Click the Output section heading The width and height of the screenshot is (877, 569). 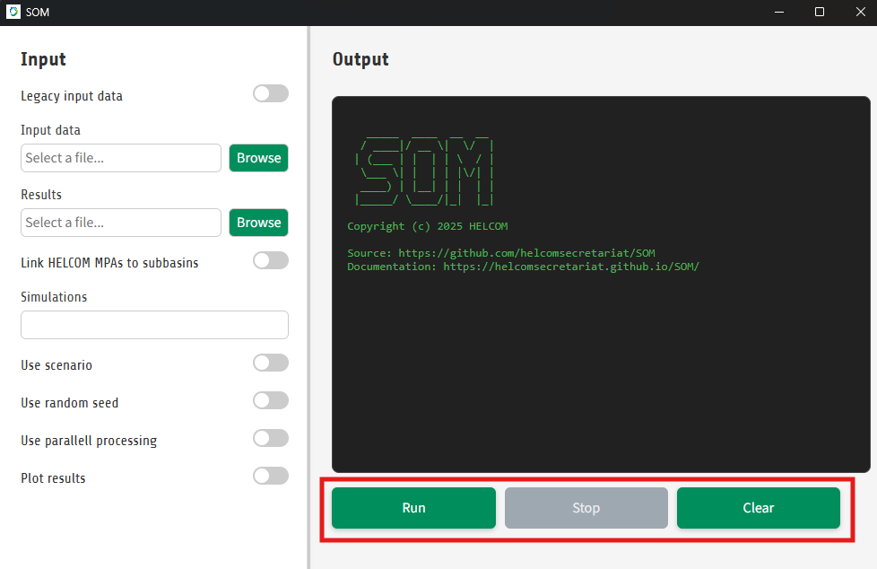click(360, 59)
